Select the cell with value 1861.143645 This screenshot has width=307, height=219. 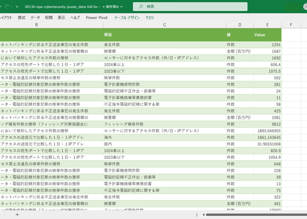pyautogui.click(x=267, y=138)
